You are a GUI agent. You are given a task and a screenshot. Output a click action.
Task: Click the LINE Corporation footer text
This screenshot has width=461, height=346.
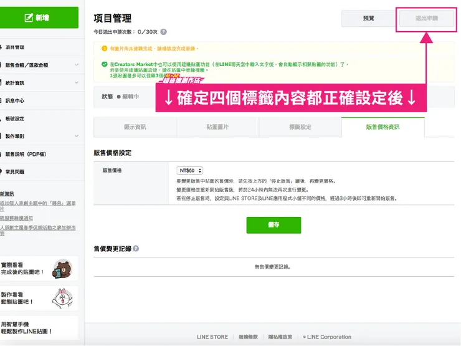[x=327, y=337]
